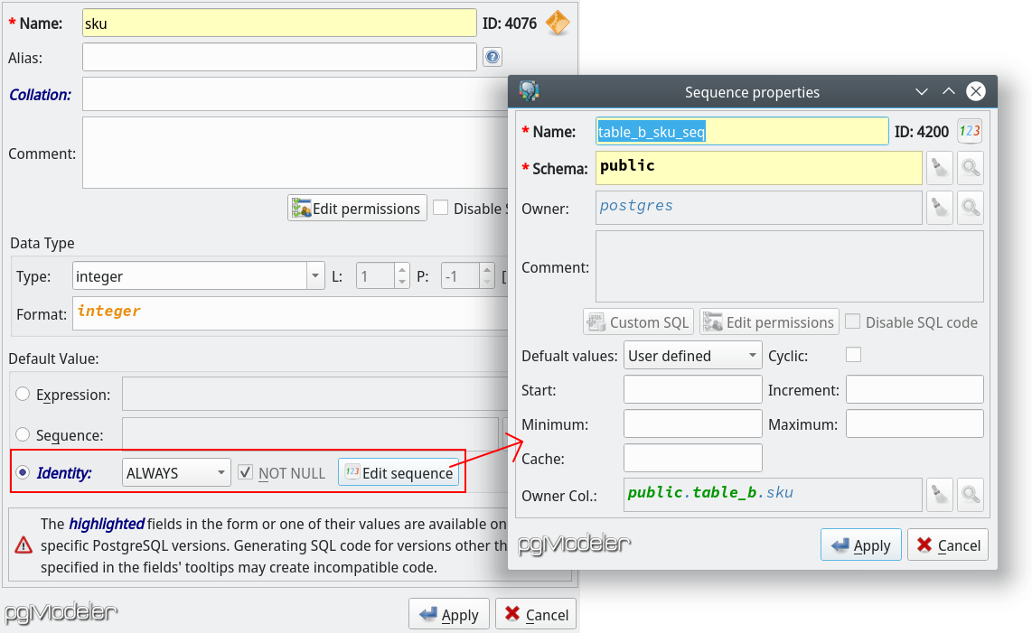1032x633 pixels.
Task: Decrease the L length spinner value
Action: [x=402, y=283]
